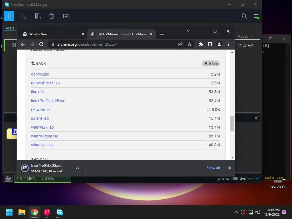Image resolution: width=292 pixels, height=219 pixels.
Task: Show hidden tray icons chevron
Action: tap(236, 212)
